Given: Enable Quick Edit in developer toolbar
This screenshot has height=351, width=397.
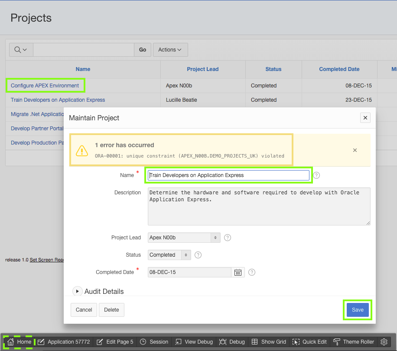Looking at the screenshot, I should click(309, 342).
